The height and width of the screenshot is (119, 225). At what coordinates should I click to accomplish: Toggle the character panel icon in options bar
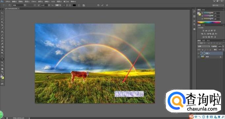84,5
